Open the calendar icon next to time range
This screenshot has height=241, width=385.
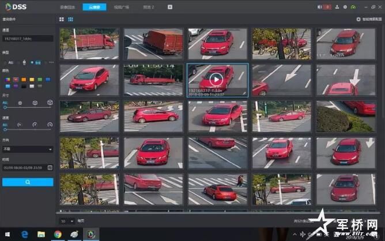pos(50,167)
